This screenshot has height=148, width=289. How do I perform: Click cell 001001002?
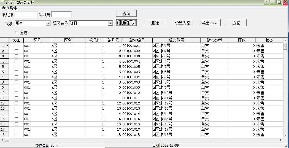tap(137, 51)
